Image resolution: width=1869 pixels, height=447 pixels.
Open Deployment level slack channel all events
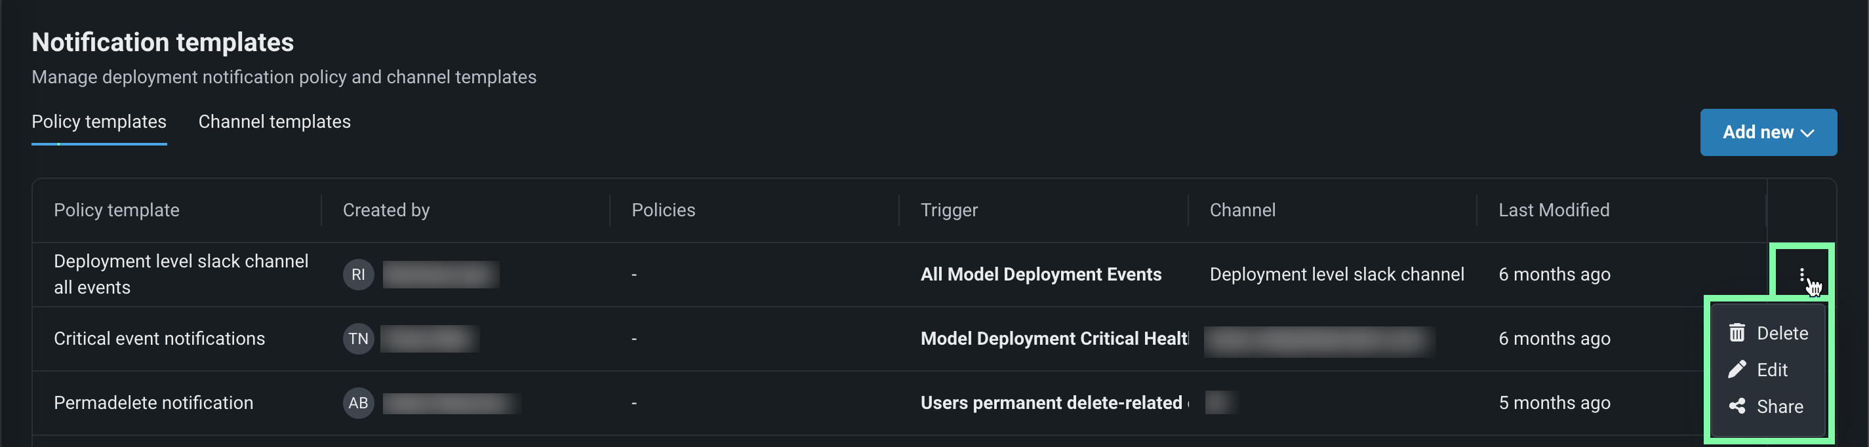coord(180,274)
